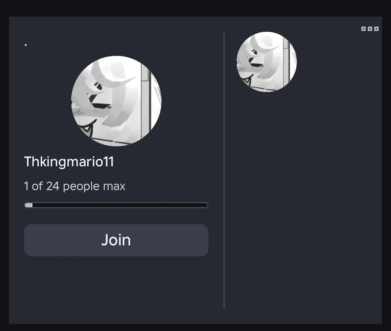Select the "1 of 24 people max" text
The width and height of the screenshot is (391, 331).
(75, 186)
